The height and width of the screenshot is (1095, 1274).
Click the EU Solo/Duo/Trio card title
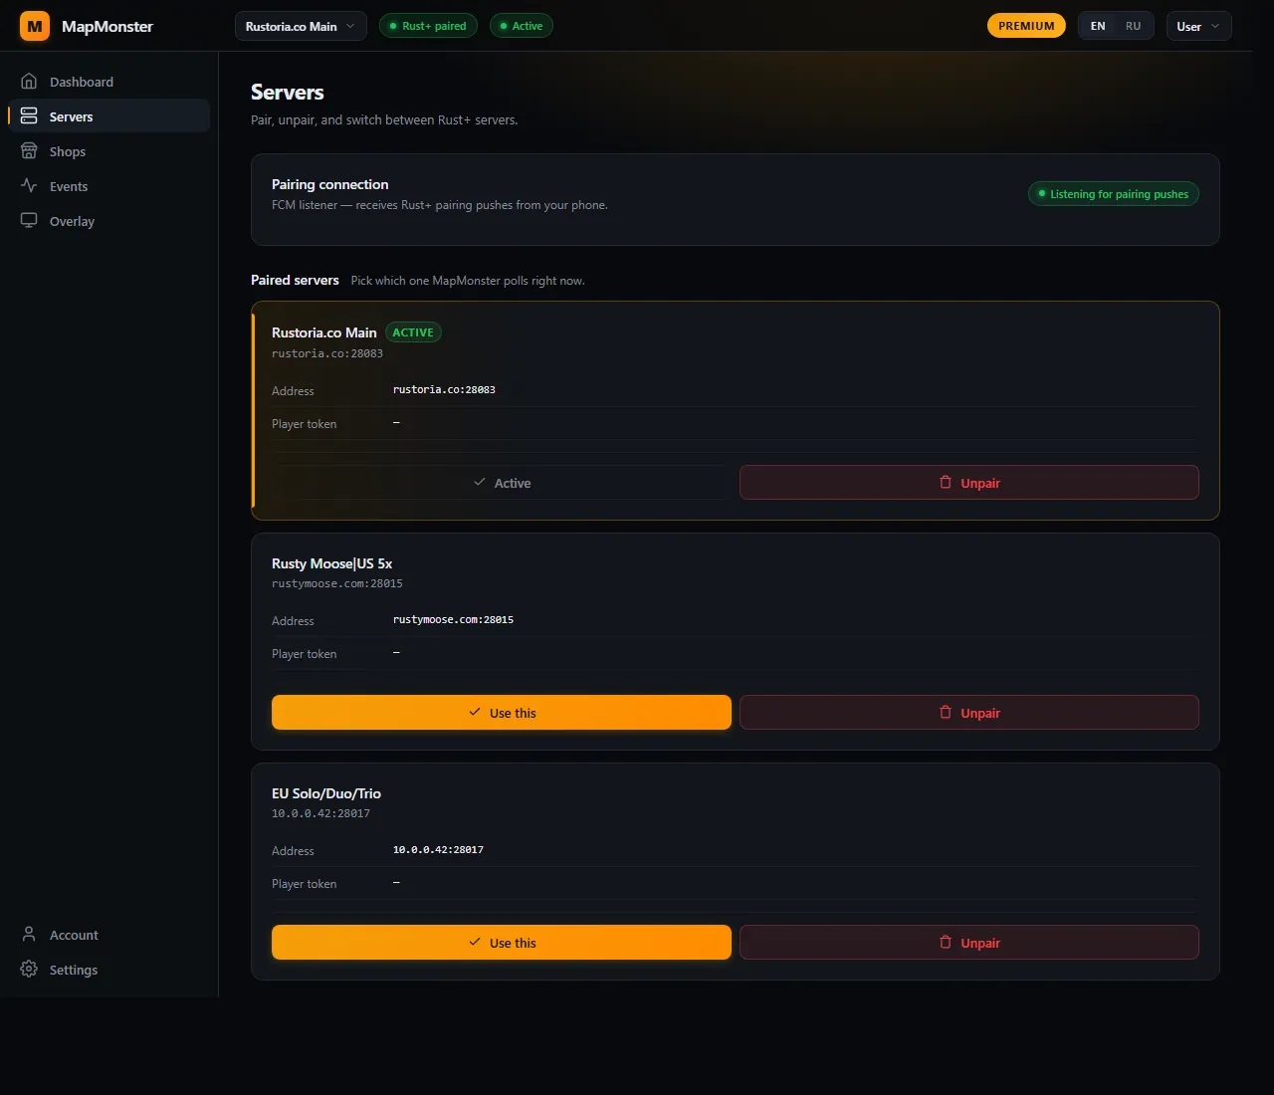point(326,793)
